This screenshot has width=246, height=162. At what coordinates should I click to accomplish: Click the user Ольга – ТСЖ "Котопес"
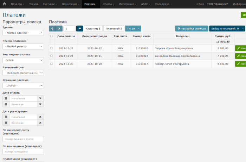(x=212, y=4)
